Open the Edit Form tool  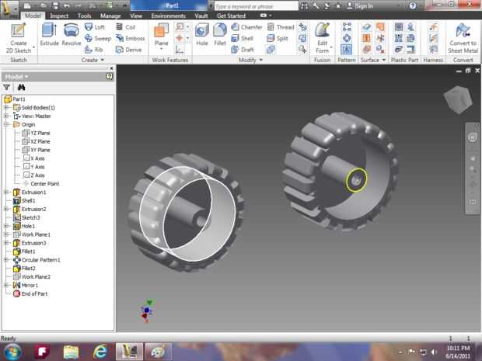pyautogui.click(x=323, y=38)
